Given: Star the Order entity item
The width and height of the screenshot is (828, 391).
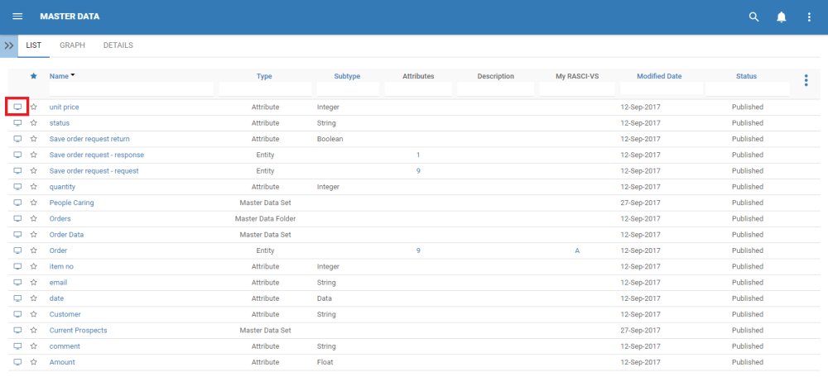Looking at the screenshot, I should coord(34,250).
